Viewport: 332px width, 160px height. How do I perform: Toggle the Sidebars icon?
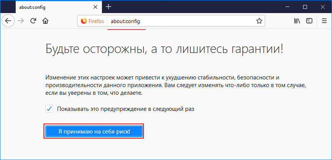(309, 21)
